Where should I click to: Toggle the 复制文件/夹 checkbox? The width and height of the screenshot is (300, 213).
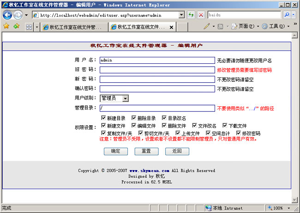103,133
